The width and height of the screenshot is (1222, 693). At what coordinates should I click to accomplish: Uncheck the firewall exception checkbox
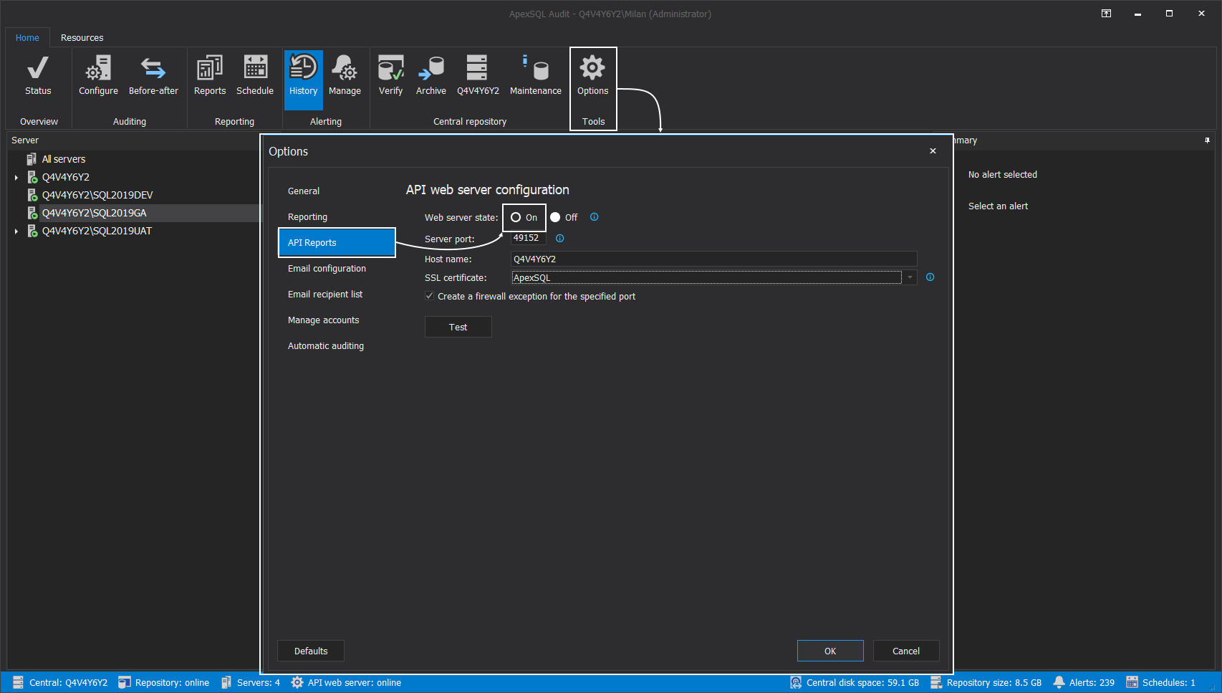[429, 296]
